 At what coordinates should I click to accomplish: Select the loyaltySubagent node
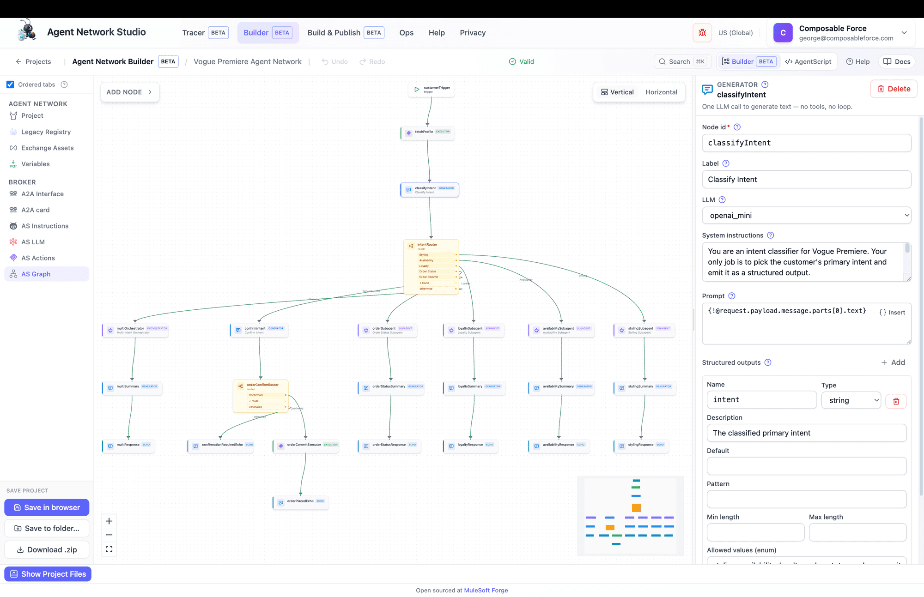click(474, 330)
